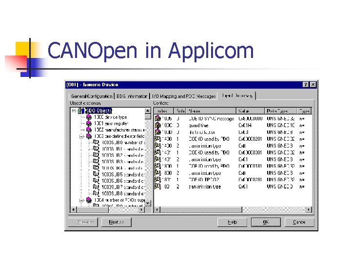Open the title bar question-mark help icon

pos(306,85)
